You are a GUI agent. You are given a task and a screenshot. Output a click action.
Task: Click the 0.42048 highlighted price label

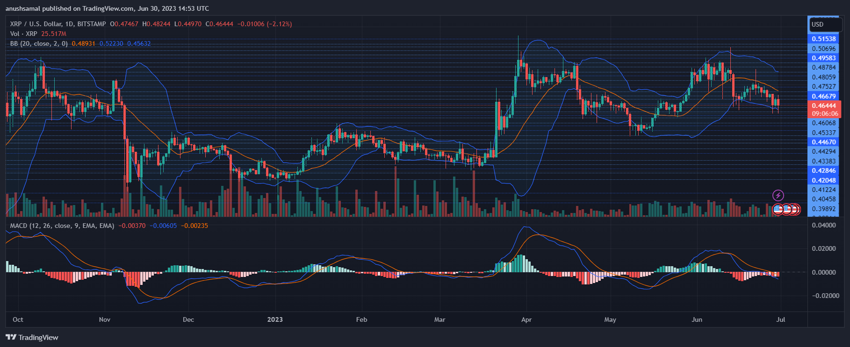point(824,180)
